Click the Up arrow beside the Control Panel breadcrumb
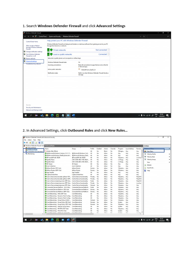The width and height of the screenshot is (193, 258). coord(33,36)
